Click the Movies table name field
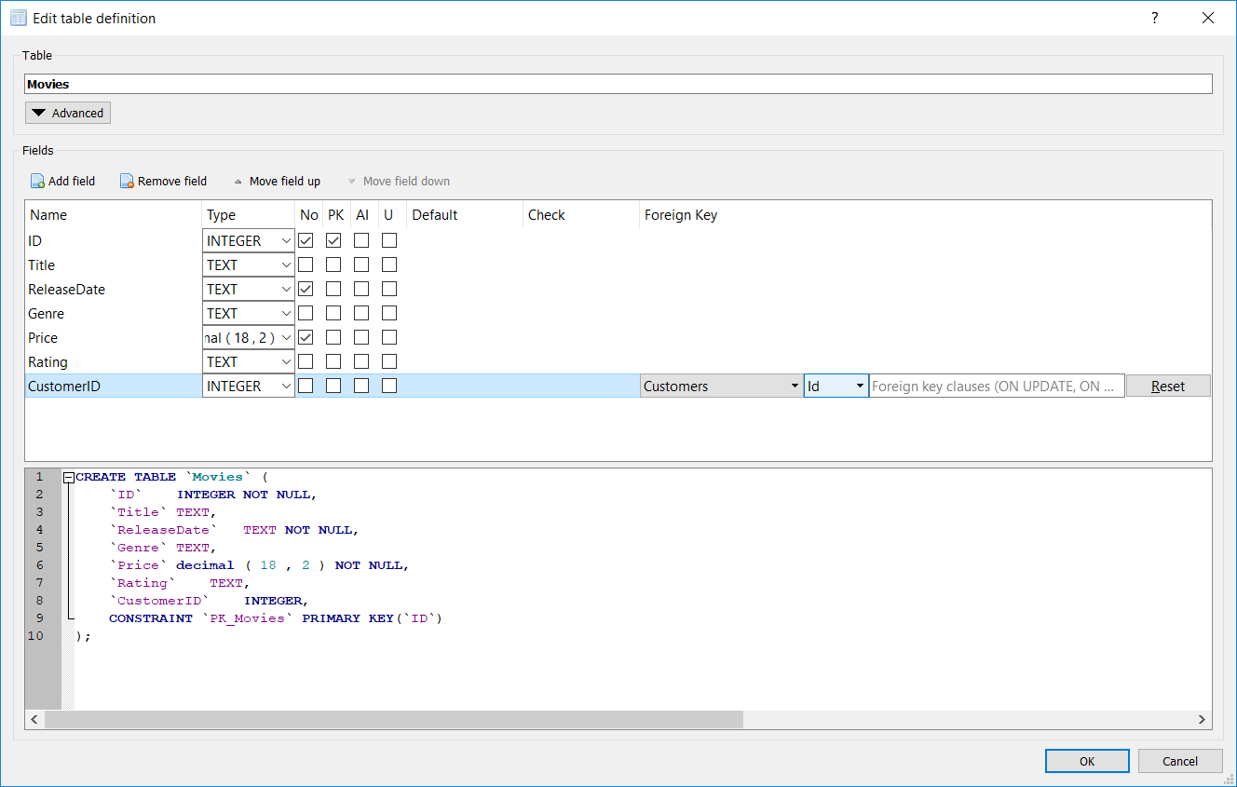The image size is (1237, 787). (618, 84)
